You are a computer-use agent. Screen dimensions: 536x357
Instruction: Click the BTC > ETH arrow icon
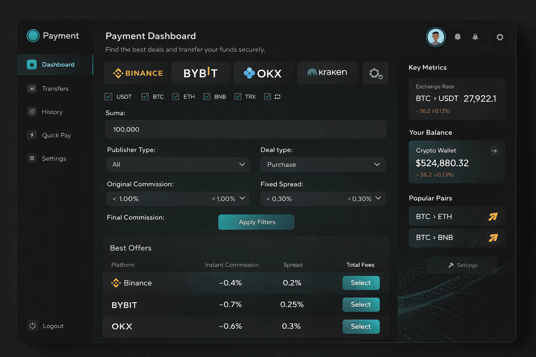493,217
